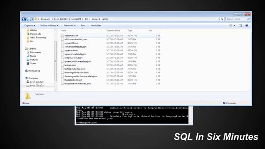Click the Explorer forward arrow button
265x149 pixels.
[x=29, y=19]
